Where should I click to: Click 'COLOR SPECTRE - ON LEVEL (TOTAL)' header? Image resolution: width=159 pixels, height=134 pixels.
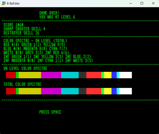click(35, 41)
